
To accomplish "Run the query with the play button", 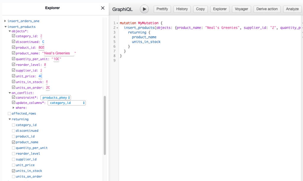I will click(x=144, y=9).
